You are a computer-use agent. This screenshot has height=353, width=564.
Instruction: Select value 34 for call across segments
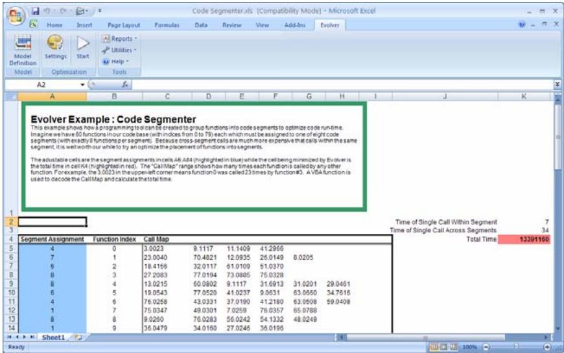(x=524, y=231)
